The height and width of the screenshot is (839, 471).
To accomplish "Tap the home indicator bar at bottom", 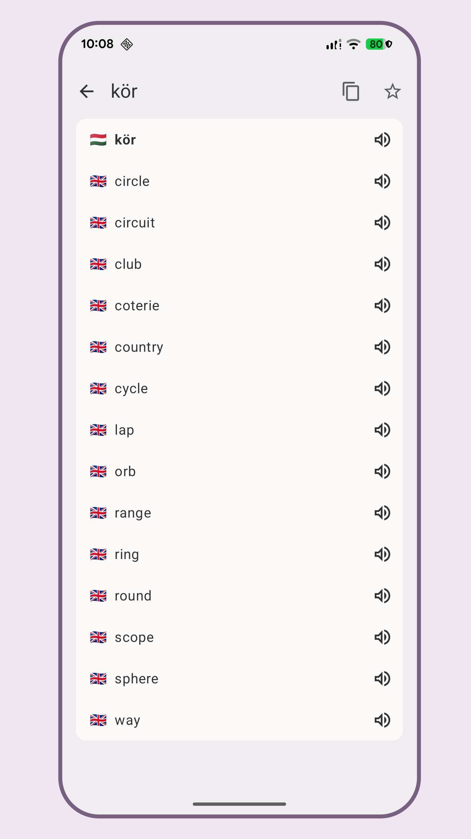I will pos(239,804).
